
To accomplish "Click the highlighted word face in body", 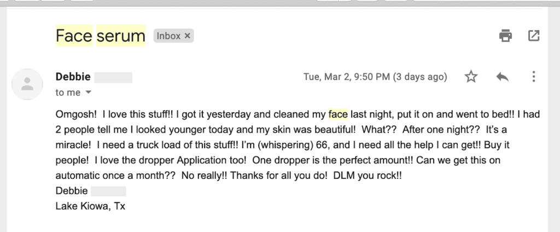I will (x=338, y=114).
